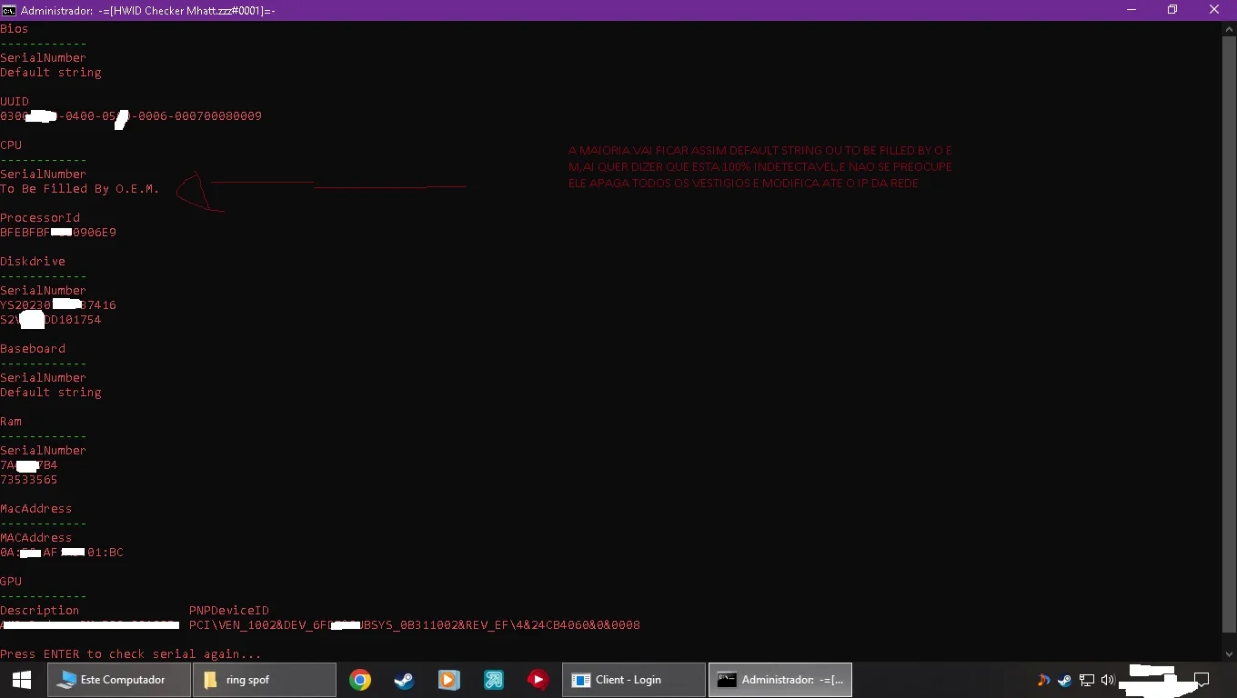This screenshot has height=698, width=1237.
Task: Open the pinned Steam taskbar icon
Action: point(404,680)
